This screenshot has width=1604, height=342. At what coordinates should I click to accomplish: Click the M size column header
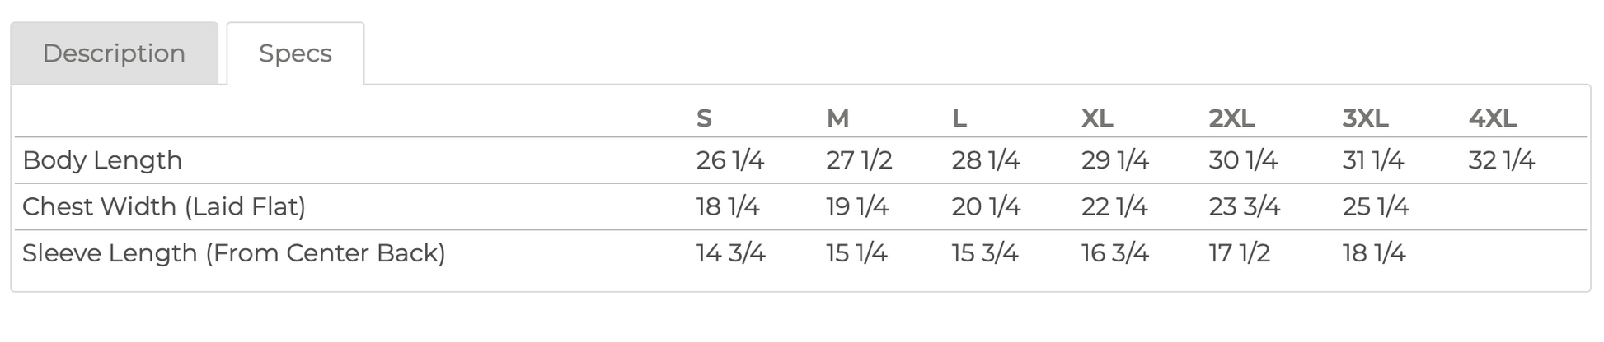click(837, 118)
